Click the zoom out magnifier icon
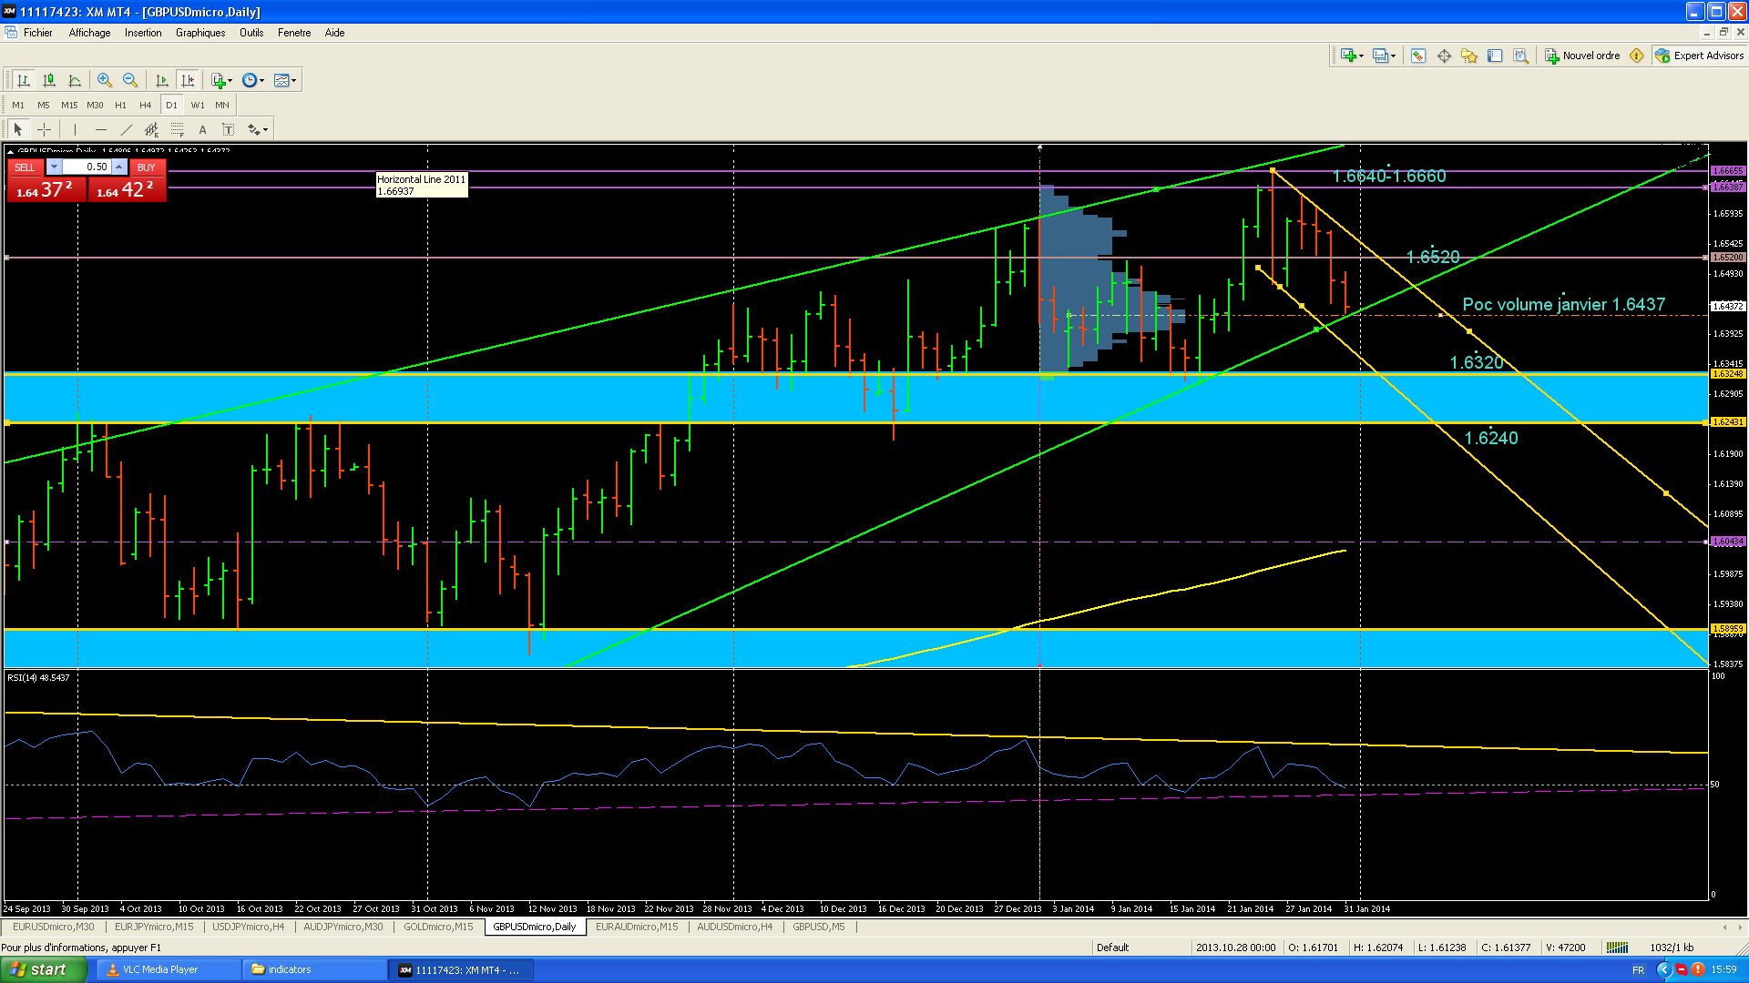Image resolution: width=1749 pixels, height=983 pixels. [130, 80]
